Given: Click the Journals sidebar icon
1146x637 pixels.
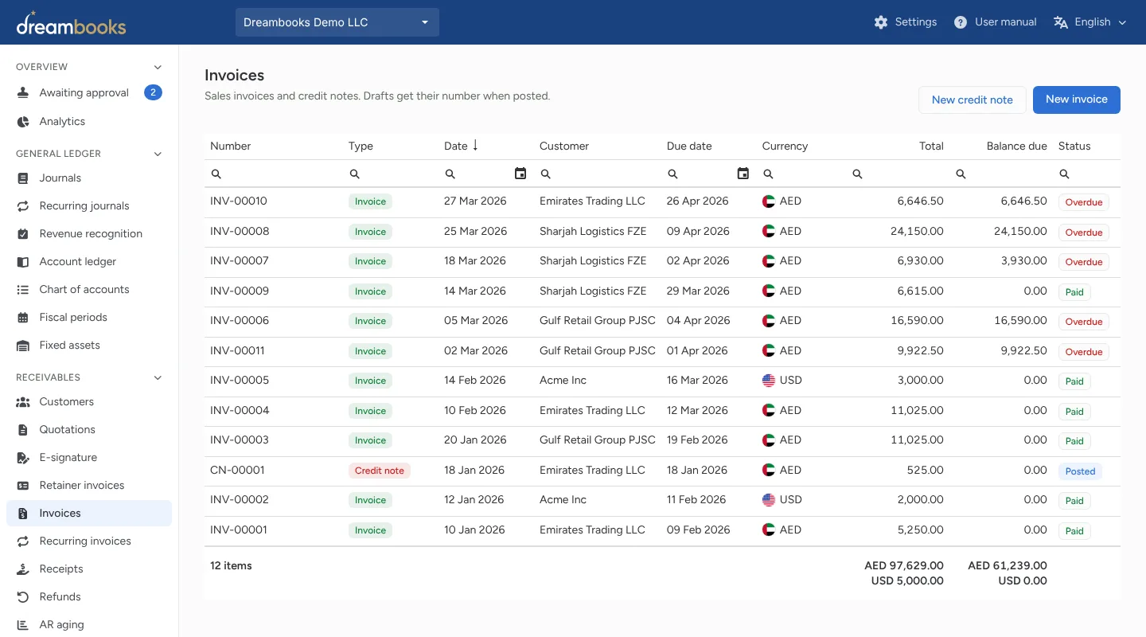Looking at the screenshot, I should click(23, 178).
